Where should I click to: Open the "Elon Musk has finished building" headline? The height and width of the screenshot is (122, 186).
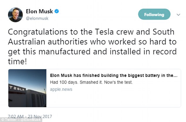click(x=111, y=75)
